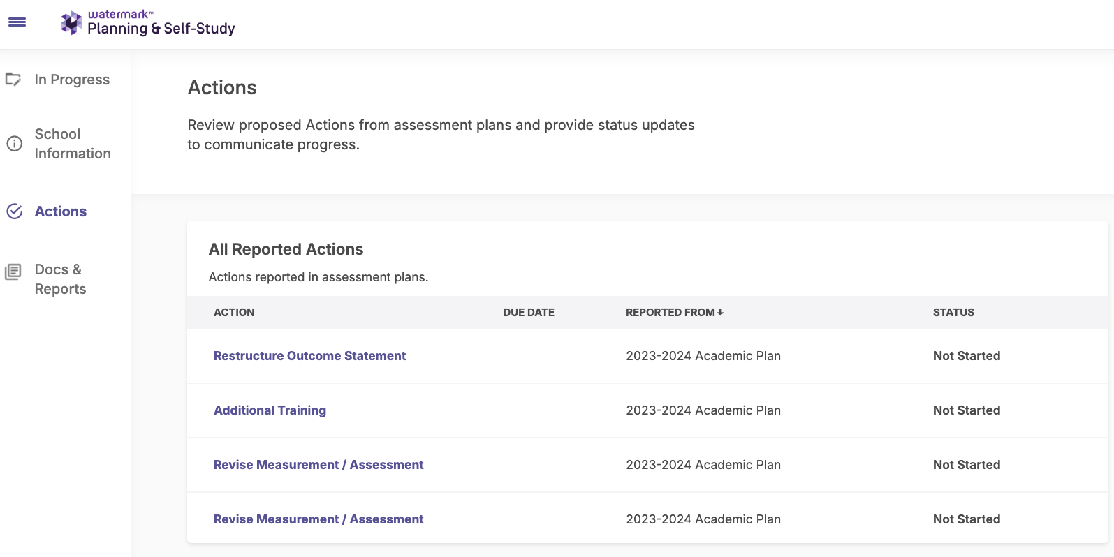Click the In Progress folder icon

13,80
